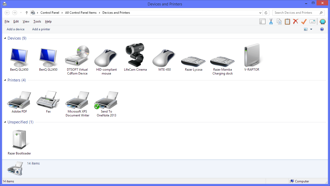
Task: Select the Microsoft XPS Document Writer
Action: tap(77, 104)
